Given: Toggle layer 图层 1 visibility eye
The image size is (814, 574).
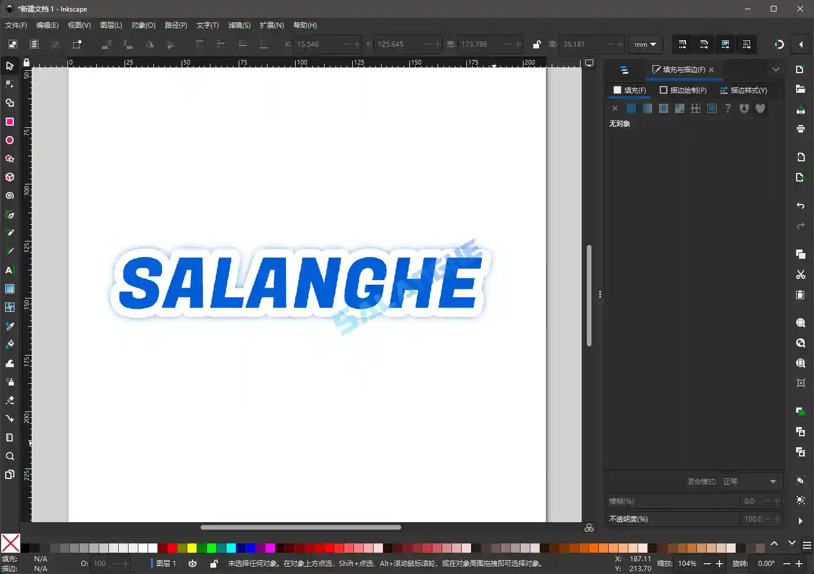Looking at the screenshot, I should (x=193, y=564).
